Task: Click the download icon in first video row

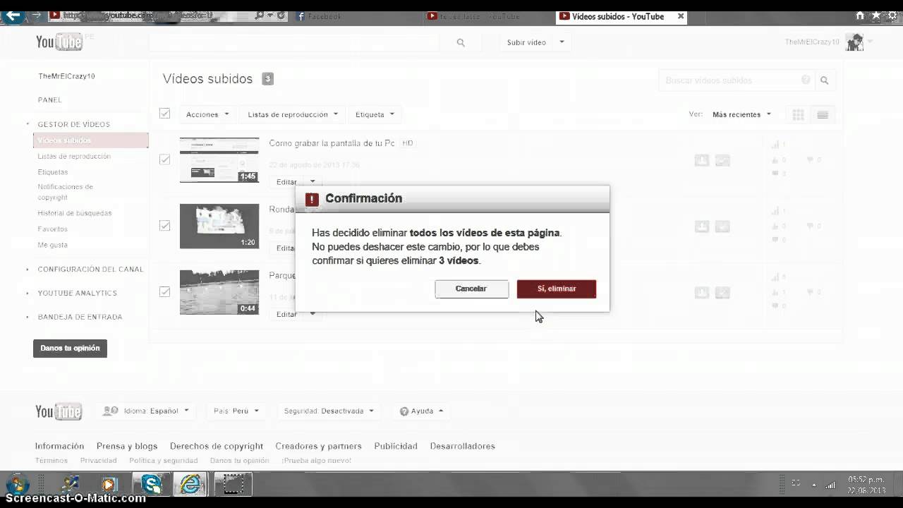Action: click(701, 161)
